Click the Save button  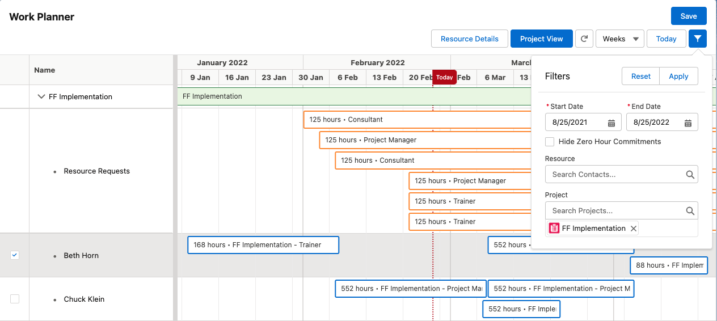pyautogui.click(x=688, y=16)
